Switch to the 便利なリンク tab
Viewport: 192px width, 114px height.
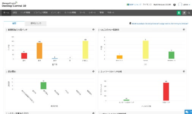(x=36, y=23)
